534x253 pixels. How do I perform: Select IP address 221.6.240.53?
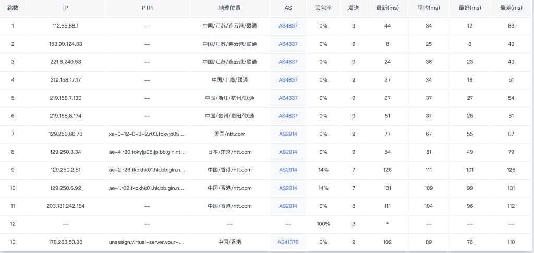[x=65, y=62]
